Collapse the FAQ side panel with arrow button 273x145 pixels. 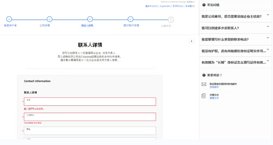[x=191, y=41]
